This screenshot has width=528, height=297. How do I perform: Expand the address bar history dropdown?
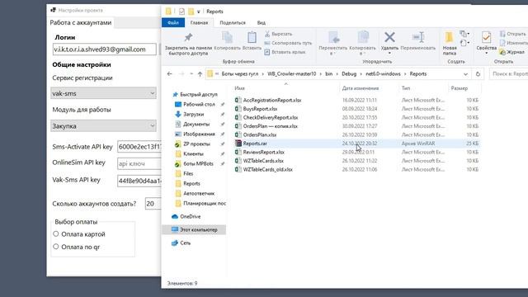(465, 73)
